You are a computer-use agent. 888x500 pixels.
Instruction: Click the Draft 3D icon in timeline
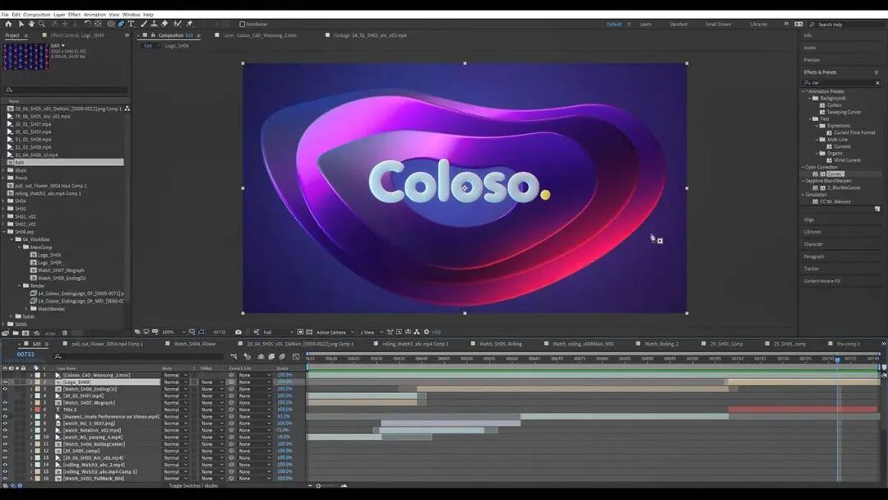click(x=247, y=356)
